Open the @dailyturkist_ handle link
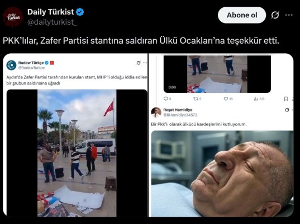Image resolution: width=300 pixels, height=224 pixels. pos(52,22)
